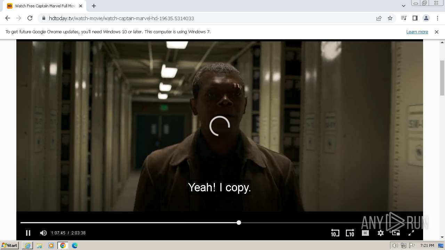Close the Captain Marvel tab
This screenshot has width=445, height=250.
(81, 6)
